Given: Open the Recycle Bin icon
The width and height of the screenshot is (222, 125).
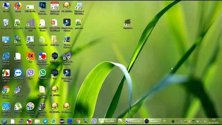Looking at the screenshot, I should (6, 24).
